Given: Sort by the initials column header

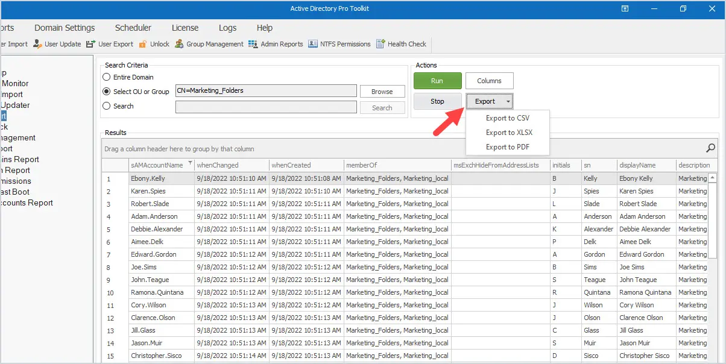Looking at the screenshot, I should point(565,165).
